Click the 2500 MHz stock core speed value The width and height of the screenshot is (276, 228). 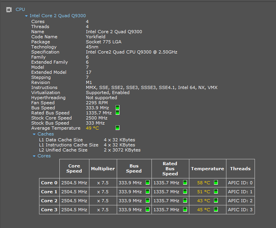point(97,118)
